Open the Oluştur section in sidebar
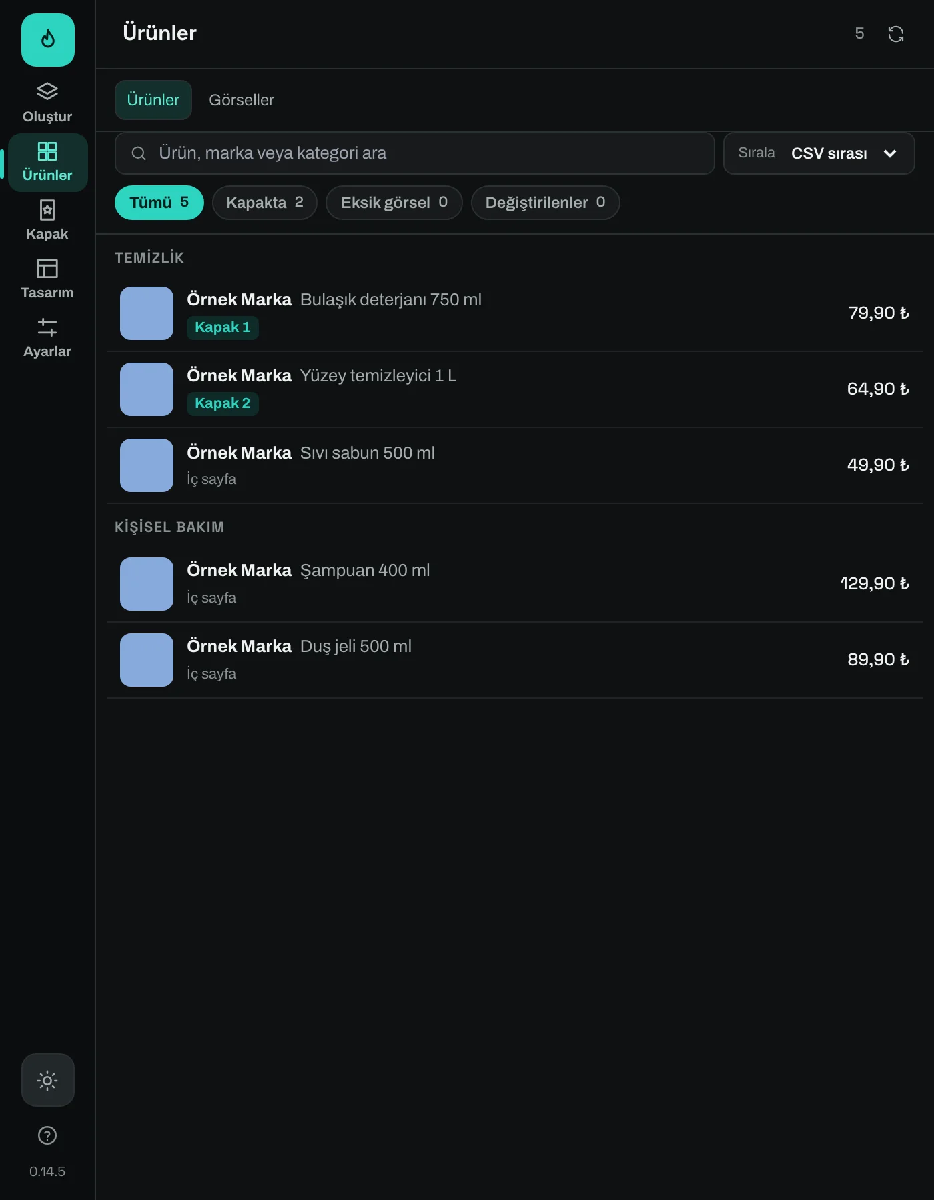This screenshot has height=1200, width=934. click(x=47, y=103)
